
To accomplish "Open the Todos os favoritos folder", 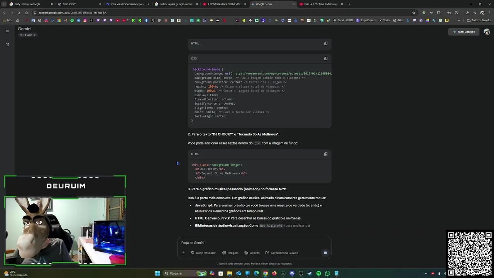I will [479, 20].
